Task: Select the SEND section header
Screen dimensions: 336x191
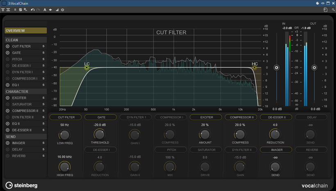Action: click(x=26, y=137)
